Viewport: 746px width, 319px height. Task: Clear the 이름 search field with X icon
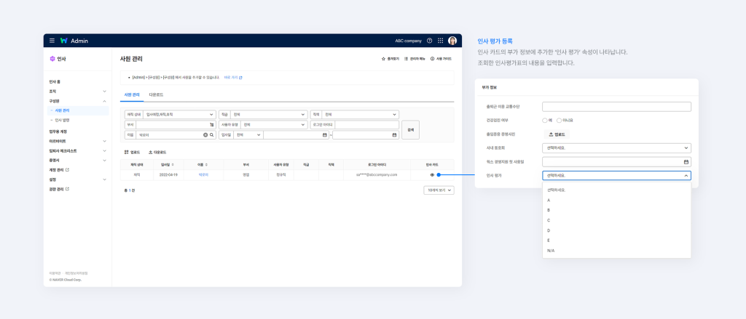[205, 135]
